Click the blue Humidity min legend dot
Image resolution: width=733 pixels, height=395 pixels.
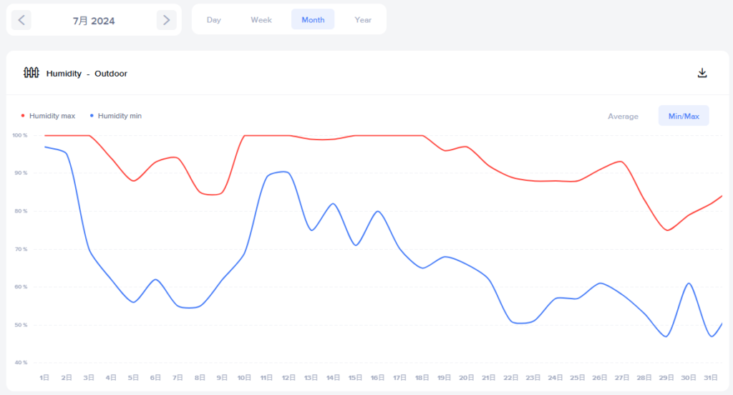(x=92, y=115)
